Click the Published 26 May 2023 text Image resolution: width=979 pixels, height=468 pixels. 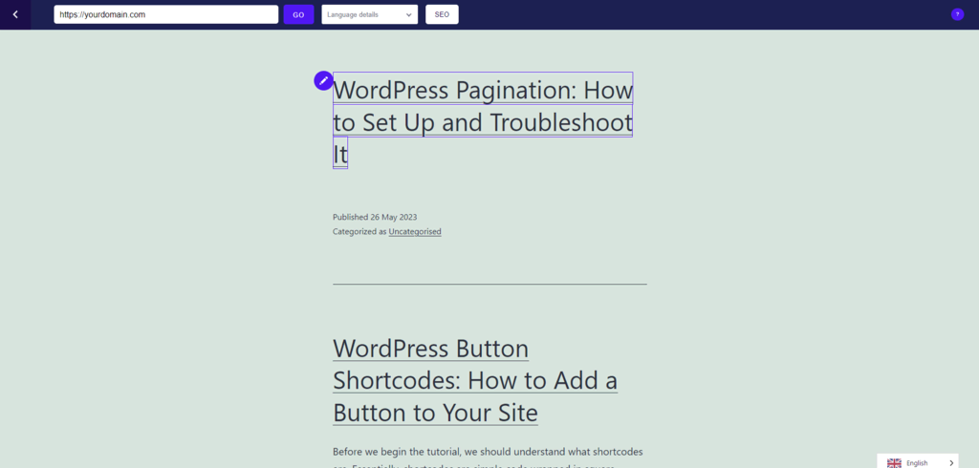click(375, 217)
